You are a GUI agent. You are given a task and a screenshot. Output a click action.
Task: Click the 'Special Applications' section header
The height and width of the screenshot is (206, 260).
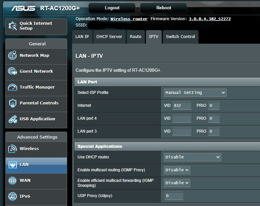(100, 146)
